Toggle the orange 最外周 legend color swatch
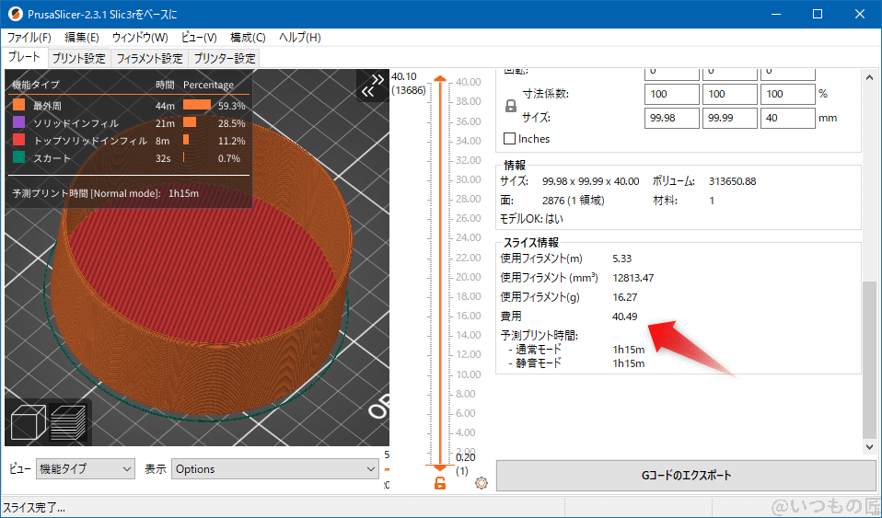 (19, 106)
